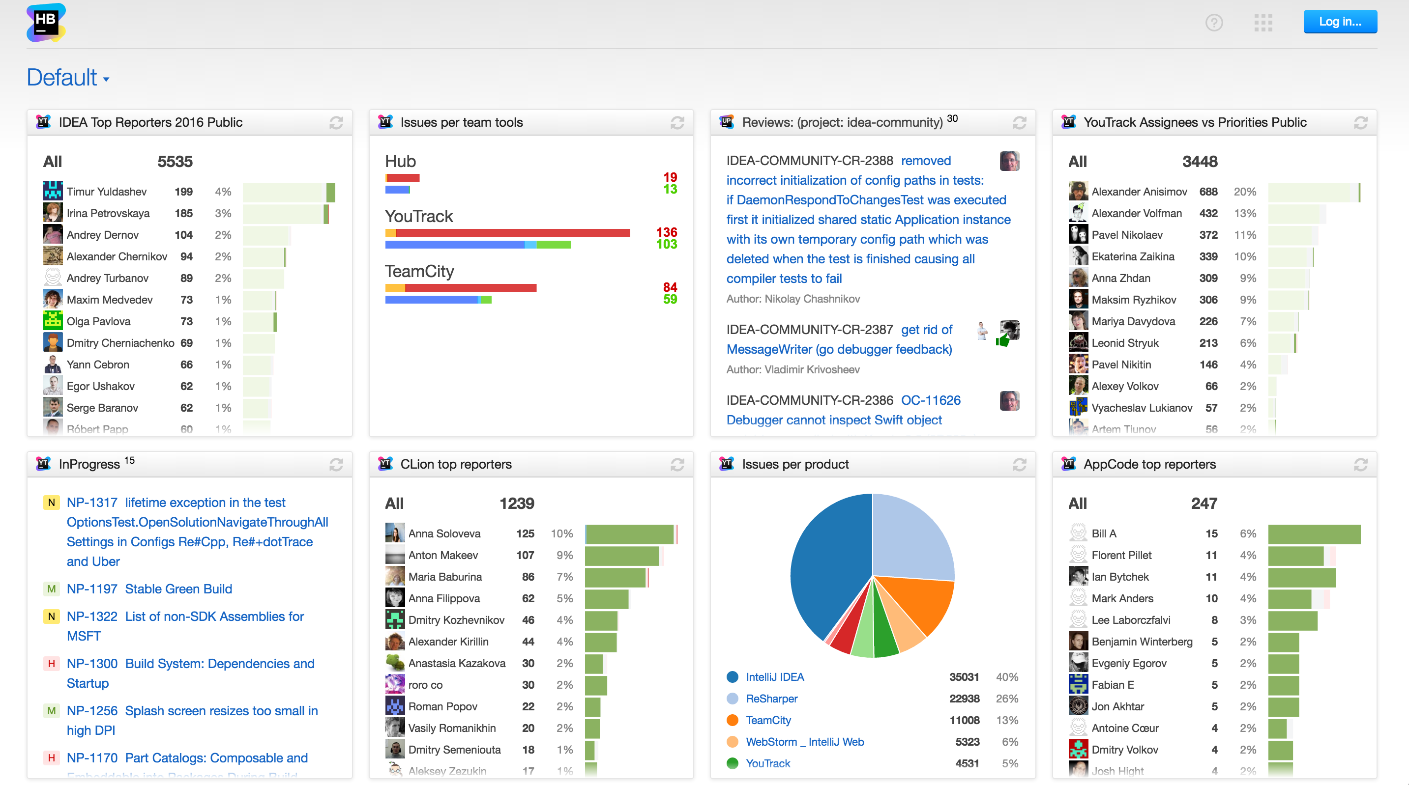The image size is (1409, 785).
Task: Click Maria Baburina's avatar in CLion reporters
Action: tap(395, 576)
